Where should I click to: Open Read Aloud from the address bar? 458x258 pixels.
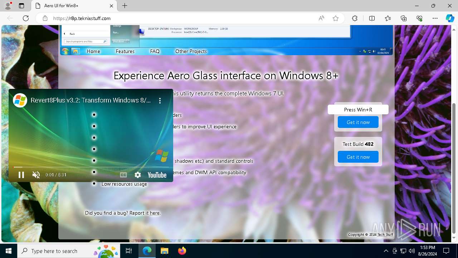321,18
